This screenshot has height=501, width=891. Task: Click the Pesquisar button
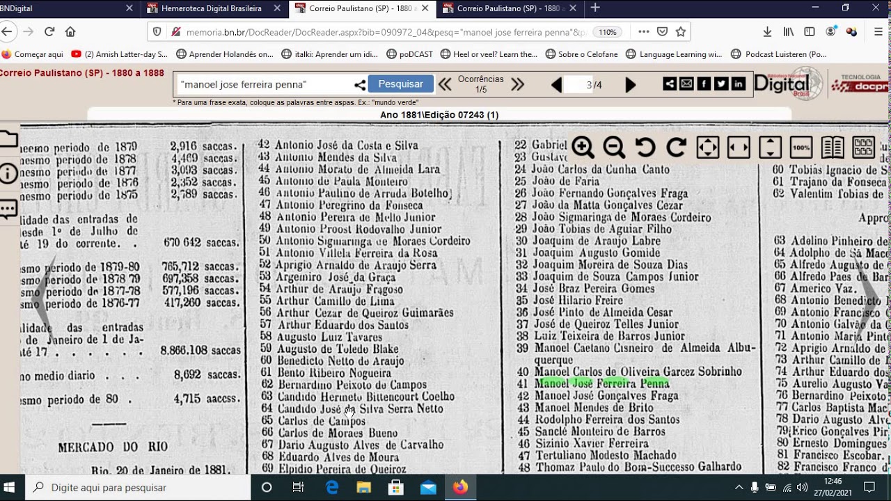tap(400, 84)
